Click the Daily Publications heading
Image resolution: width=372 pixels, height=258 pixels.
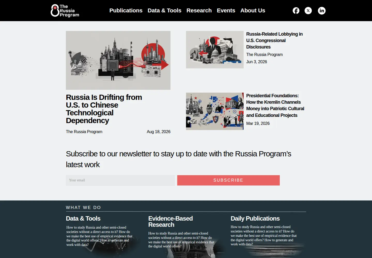point(255,219)
